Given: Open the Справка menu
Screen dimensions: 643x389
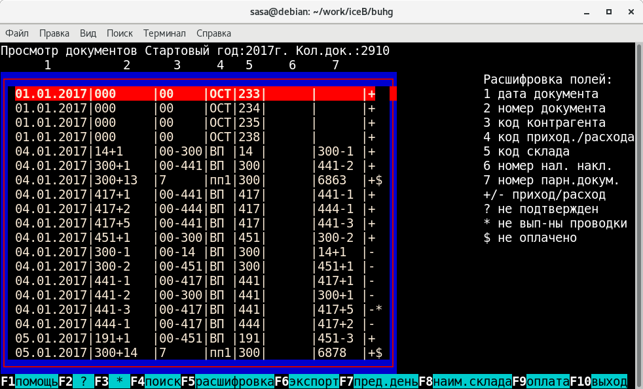Looking at the screenshot, I should (213, 33).
